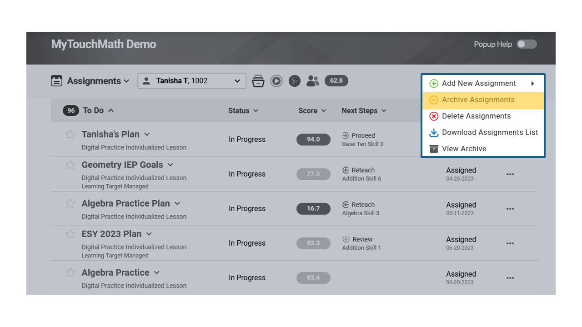
Task: Star the Algebra Practice Plan assignment
Action: [70, 203]
